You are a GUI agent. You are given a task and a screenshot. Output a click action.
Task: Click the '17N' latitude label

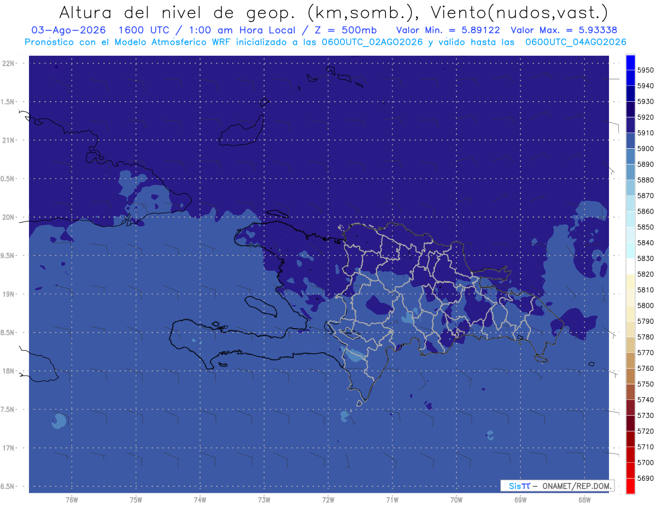tap(9, 448)
